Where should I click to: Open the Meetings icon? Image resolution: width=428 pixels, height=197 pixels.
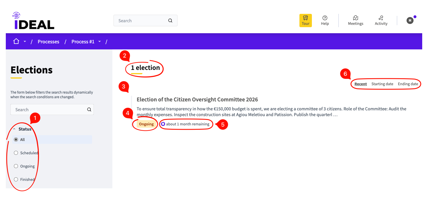point(355,20)
